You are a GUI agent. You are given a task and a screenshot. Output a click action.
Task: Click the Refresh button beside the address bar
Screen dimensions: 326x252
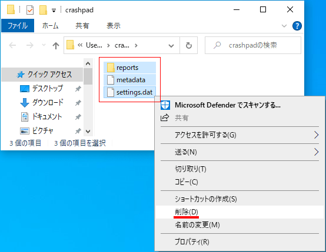[x=188, y=45]
